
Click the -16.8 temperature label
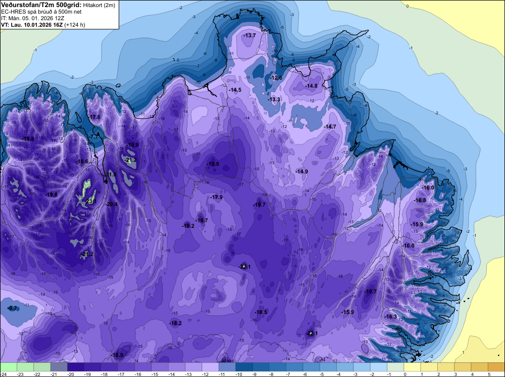click(420, 200)
